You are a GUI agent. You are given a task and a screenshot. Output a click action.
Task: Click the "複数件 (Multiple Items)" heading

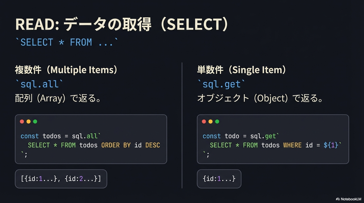click(66, 70)
